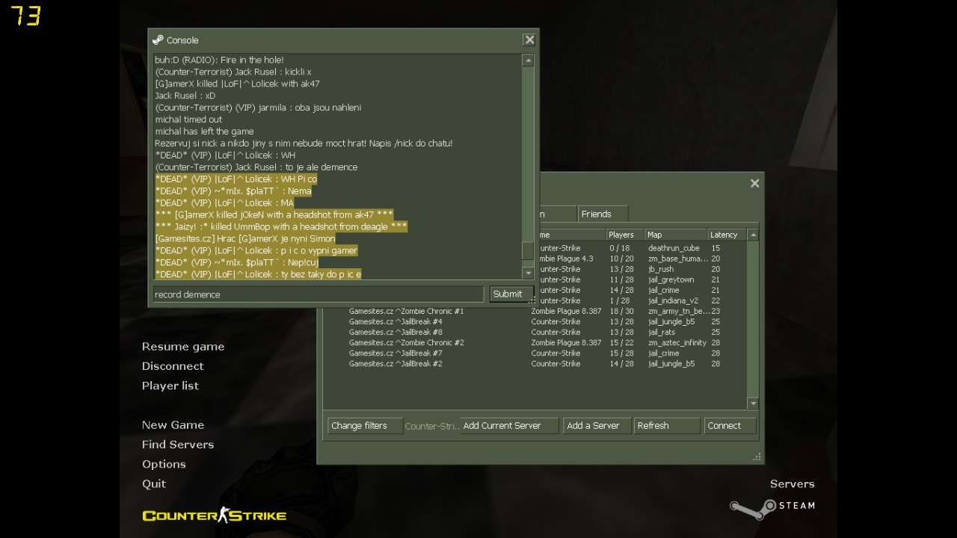The height and width of the screenshot is (538, 957).
Task: Select the jail_greytown map row
Action: (x=643, y=279)
